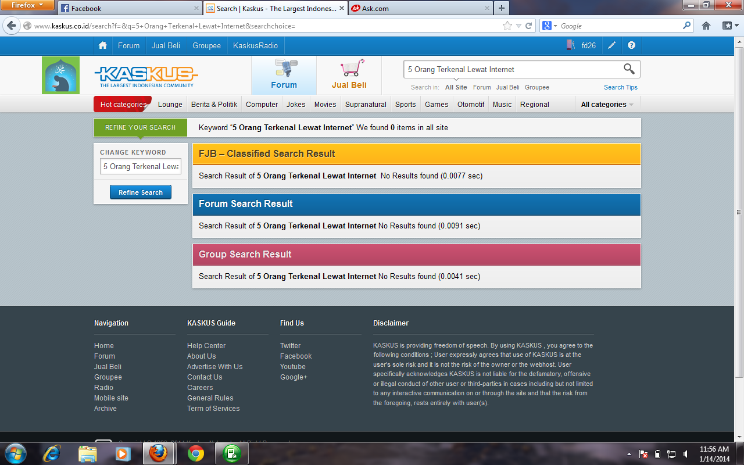744x465 pixels.
Task: Select the Forum tab with microphone icon
Action: (x=284, y=75)
